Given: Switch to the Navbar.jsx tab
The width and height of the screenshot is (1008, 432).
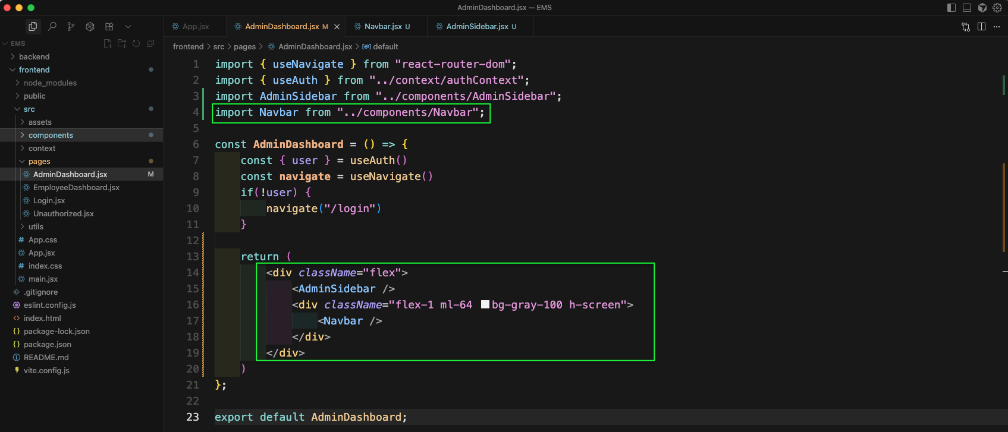Looking at the screenshot, I should 387,27.
